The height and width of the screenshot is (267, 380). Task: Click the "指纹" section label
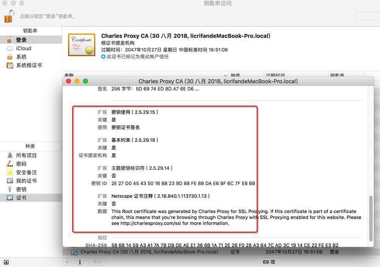tap(102, 238)
